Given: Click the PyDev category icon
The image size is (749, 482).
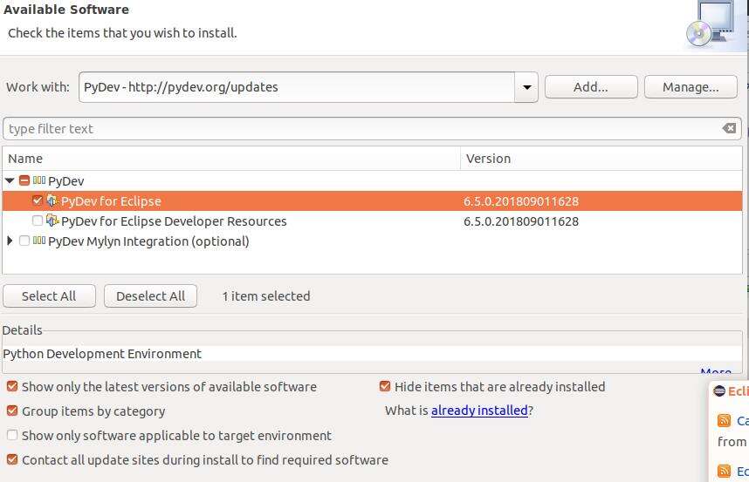Looking at the screenshot, I should pos(39,180).
